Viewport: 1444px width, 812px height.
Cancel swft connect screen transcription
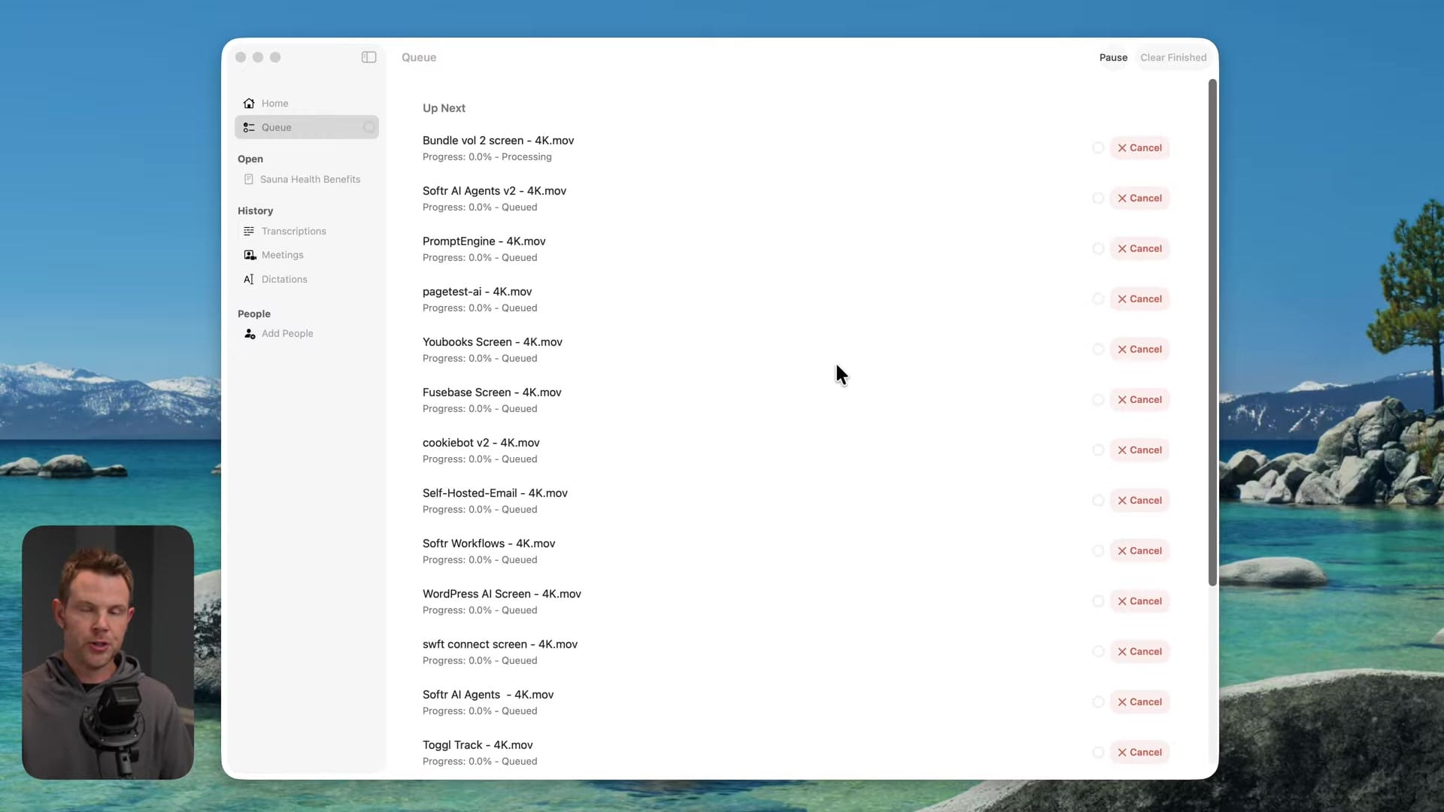point(1139,651)
